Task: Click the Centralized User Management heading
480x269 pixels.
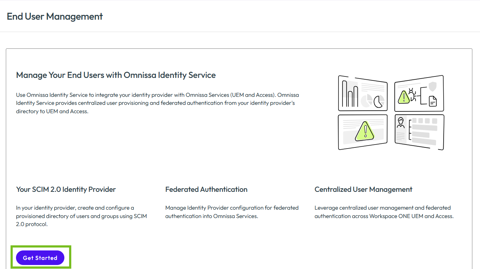Action: (363, 189)
